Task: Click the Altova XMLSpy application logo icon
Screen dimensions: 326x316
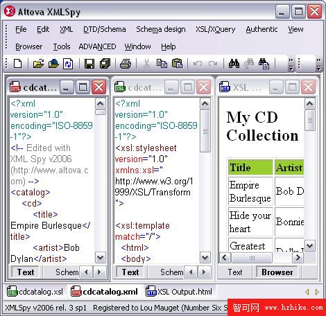Action: [x=10, y=12]
